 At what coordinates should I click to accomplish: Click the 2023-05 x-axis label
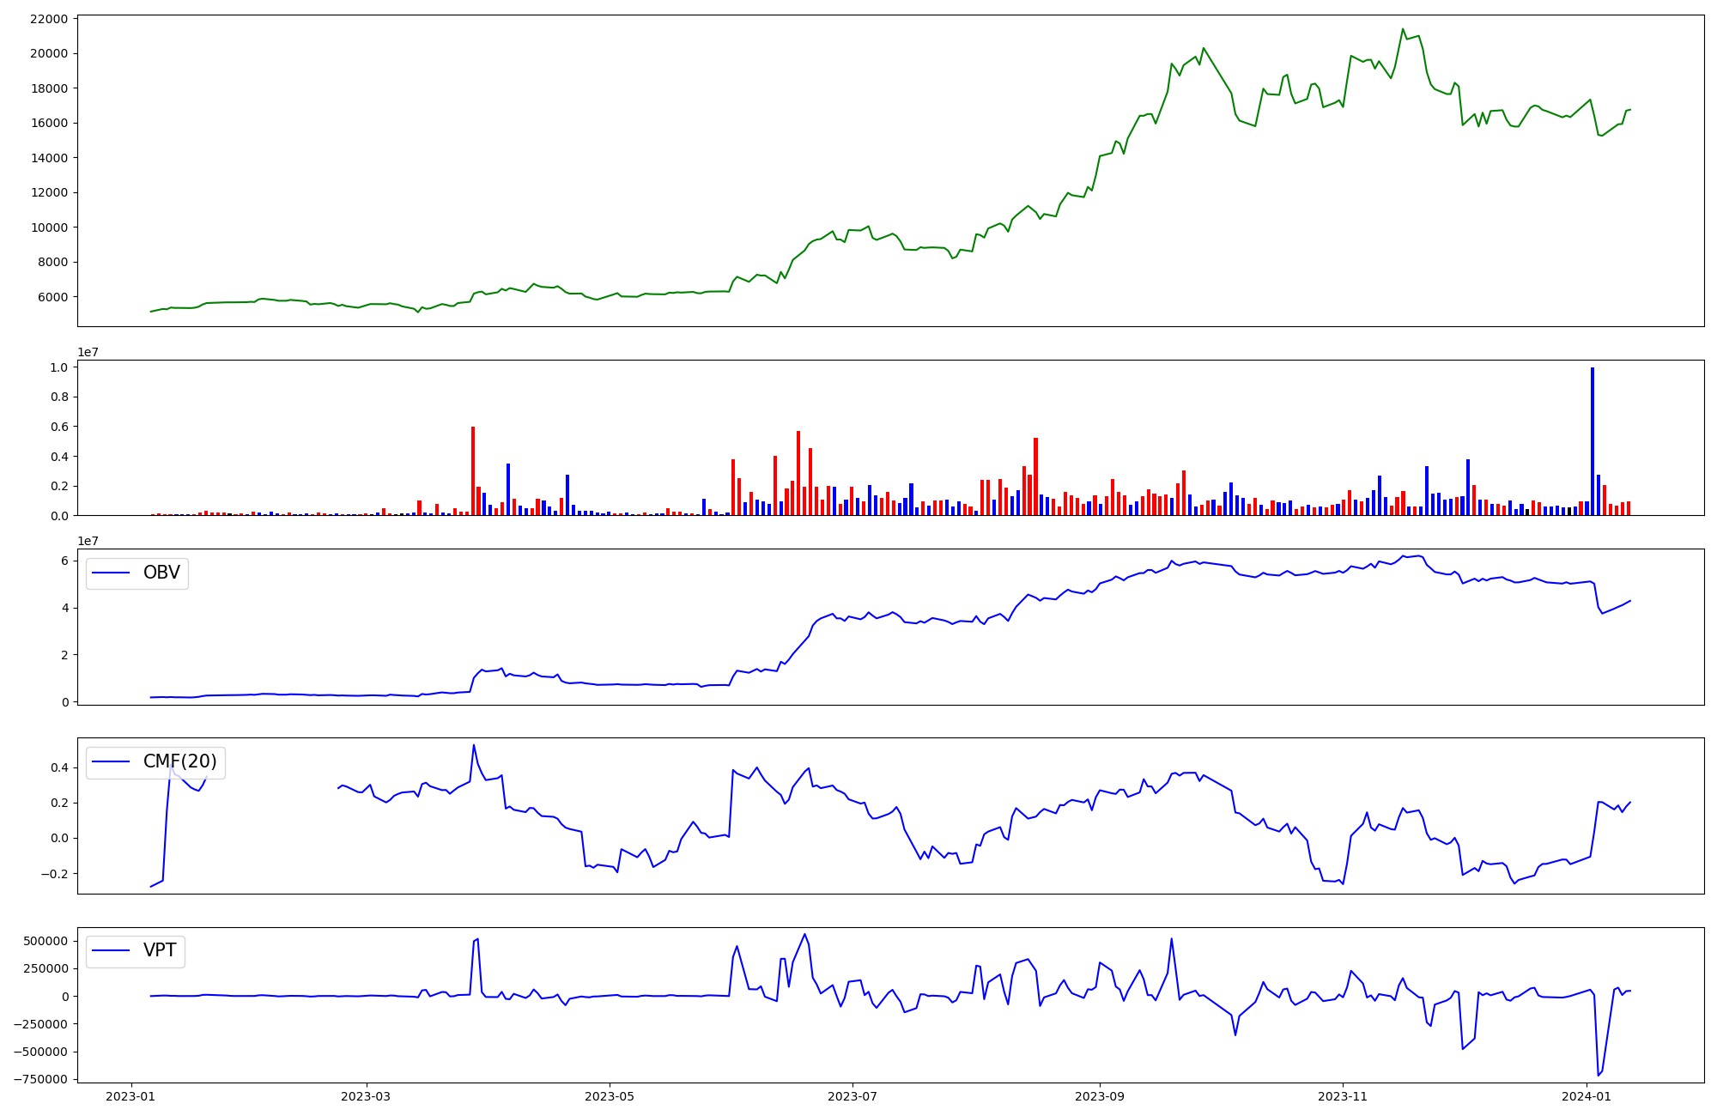[610, 1096]
